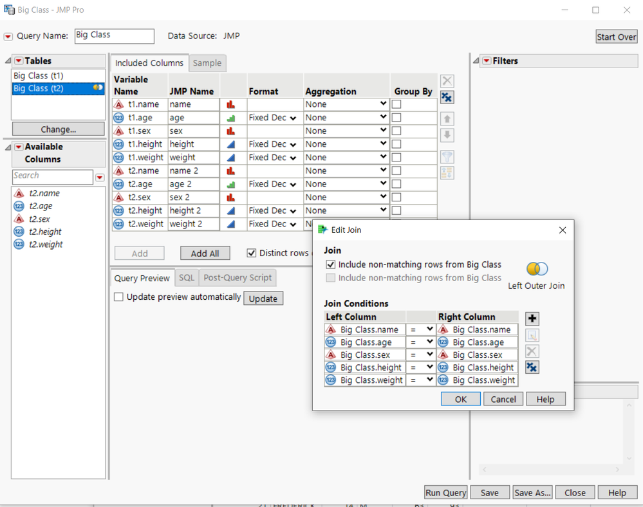This screenshot has height=507, width=643.
Task: Click the remove all join conditions icon
Action: coord(532,367)
